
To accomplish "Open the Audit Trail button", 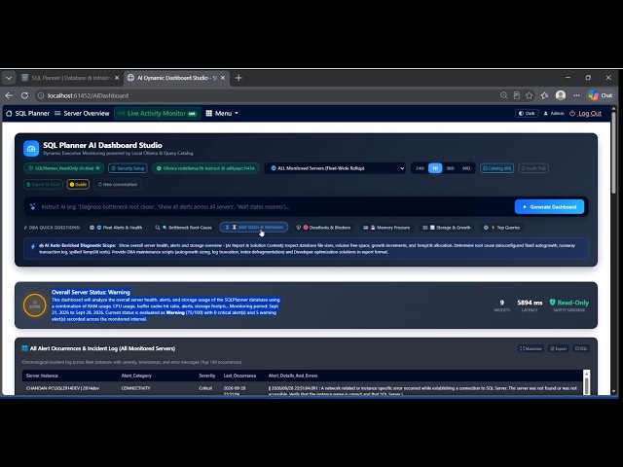I will (x=533, y=168).
